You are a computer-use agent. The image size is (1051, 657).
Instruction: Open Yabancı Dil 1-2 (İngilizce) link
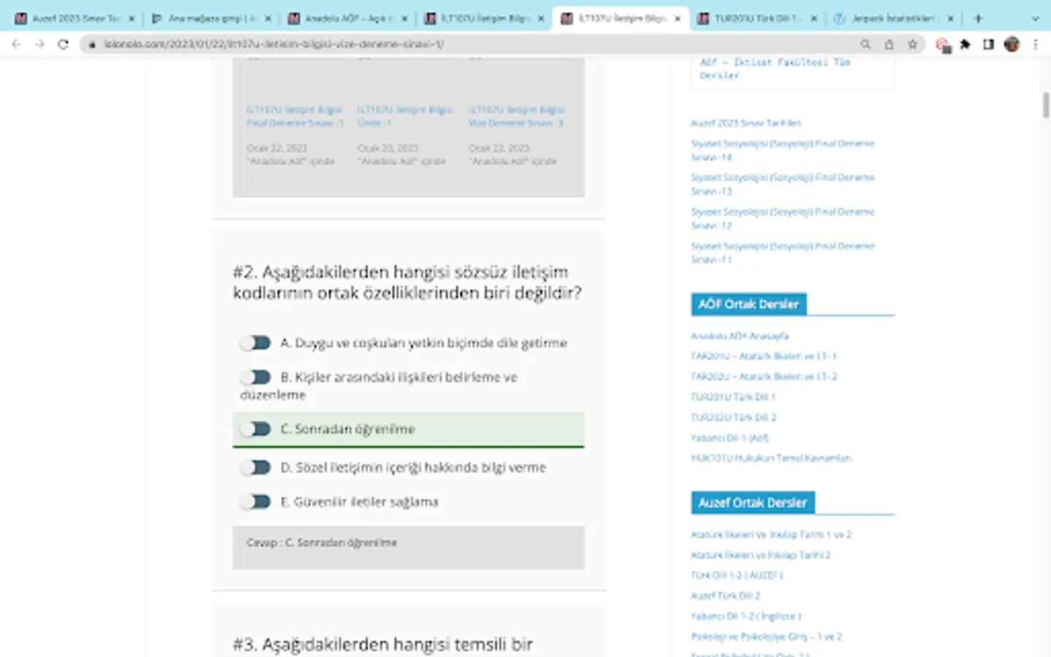[x=746, y=616]
